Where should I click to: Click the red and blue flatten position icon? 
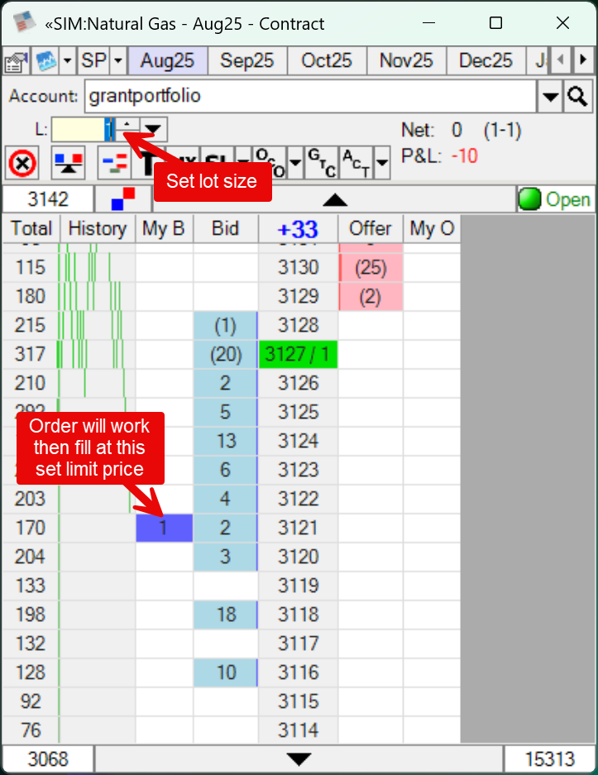pos(68,163)
